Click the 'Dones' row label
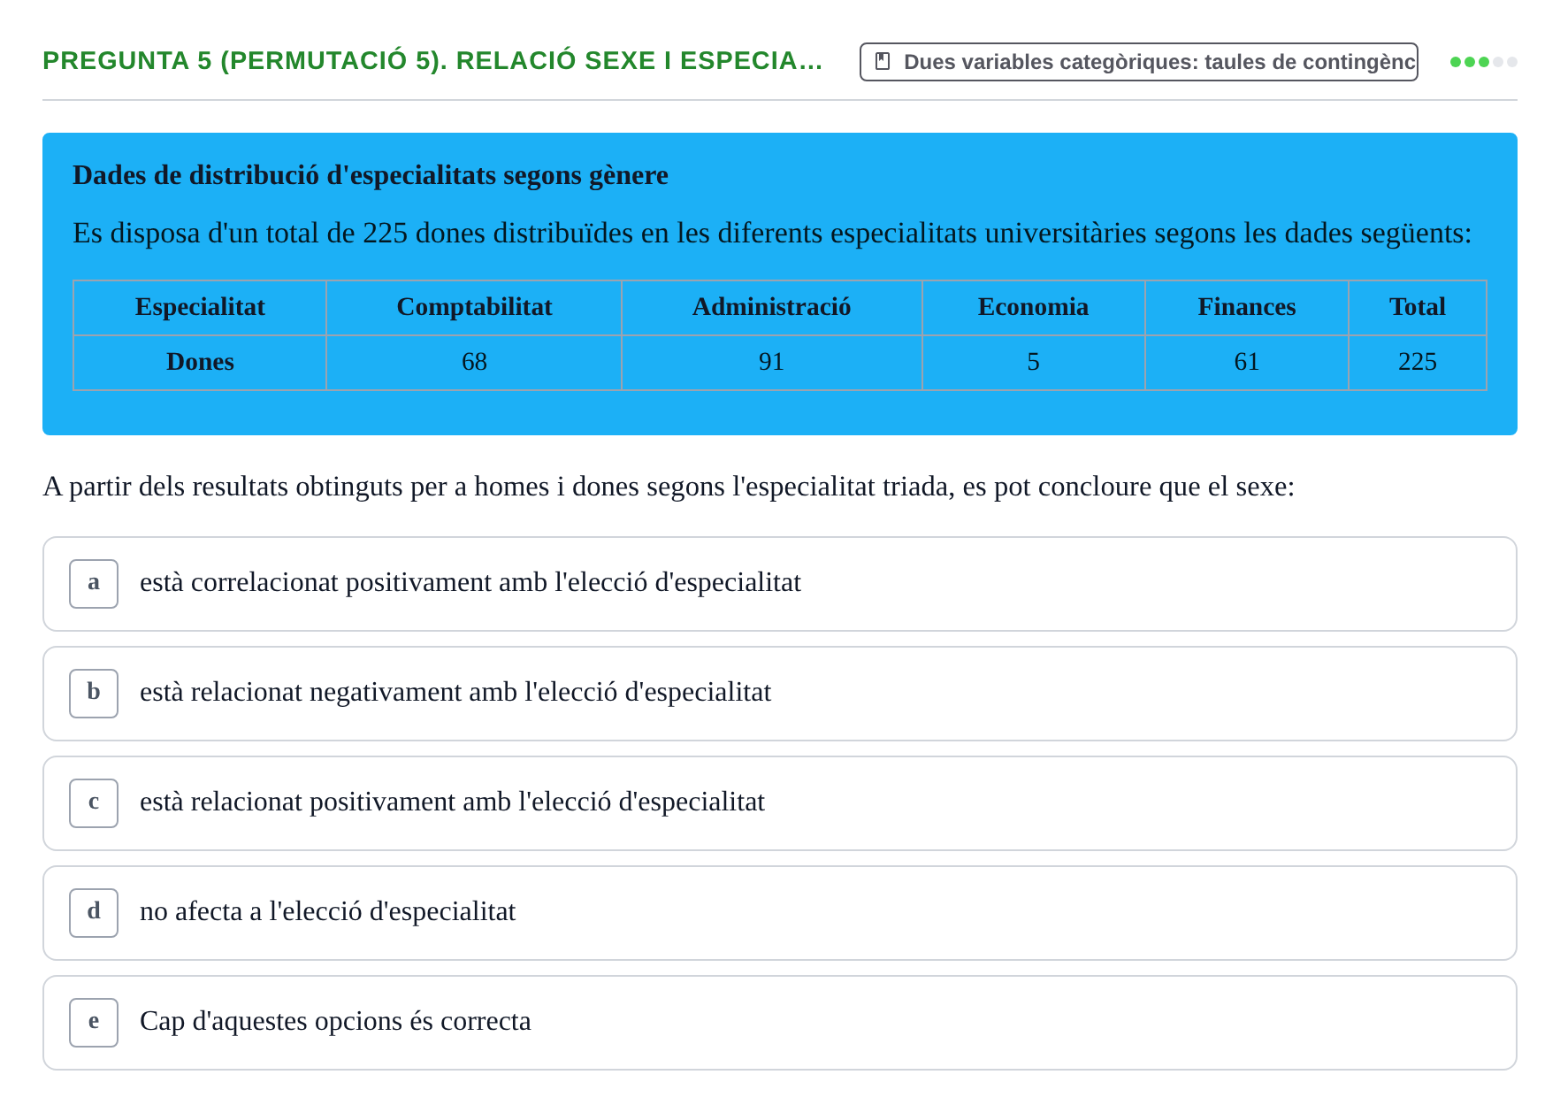 [x=200, y=362]
